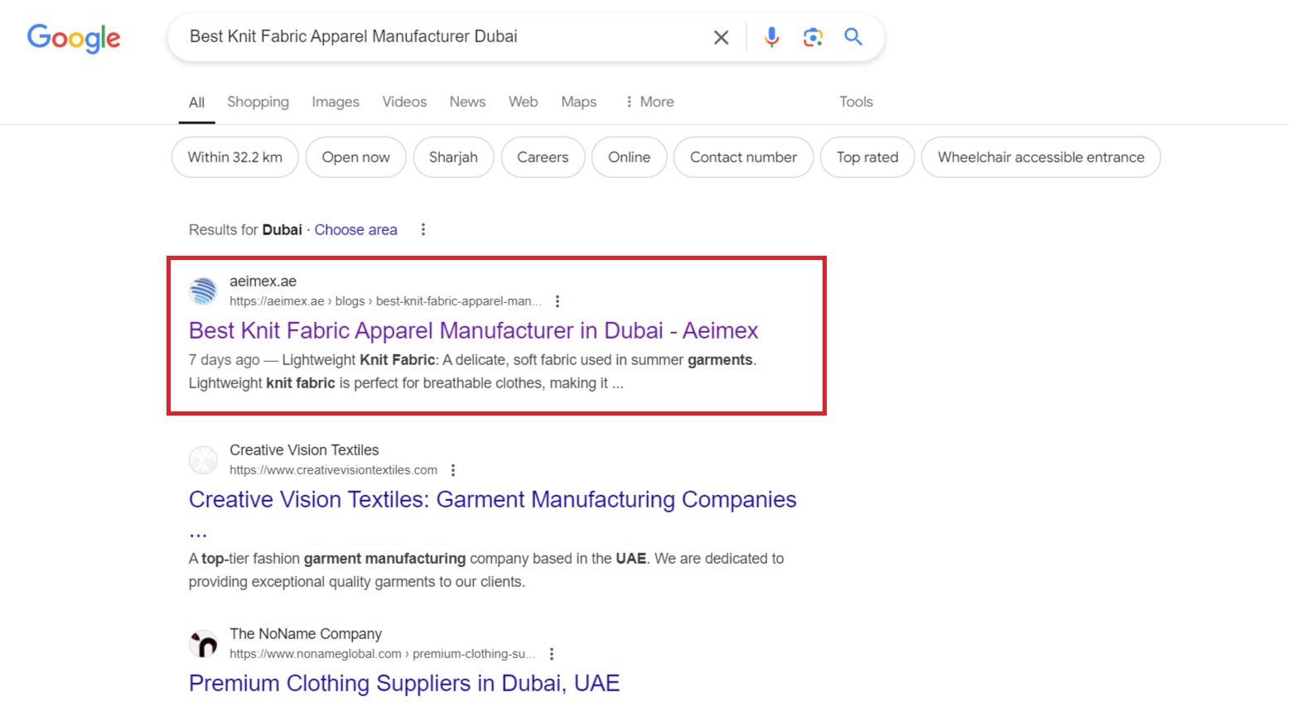
Task: Open options menu beside Choose area
Action: point(423,229)
